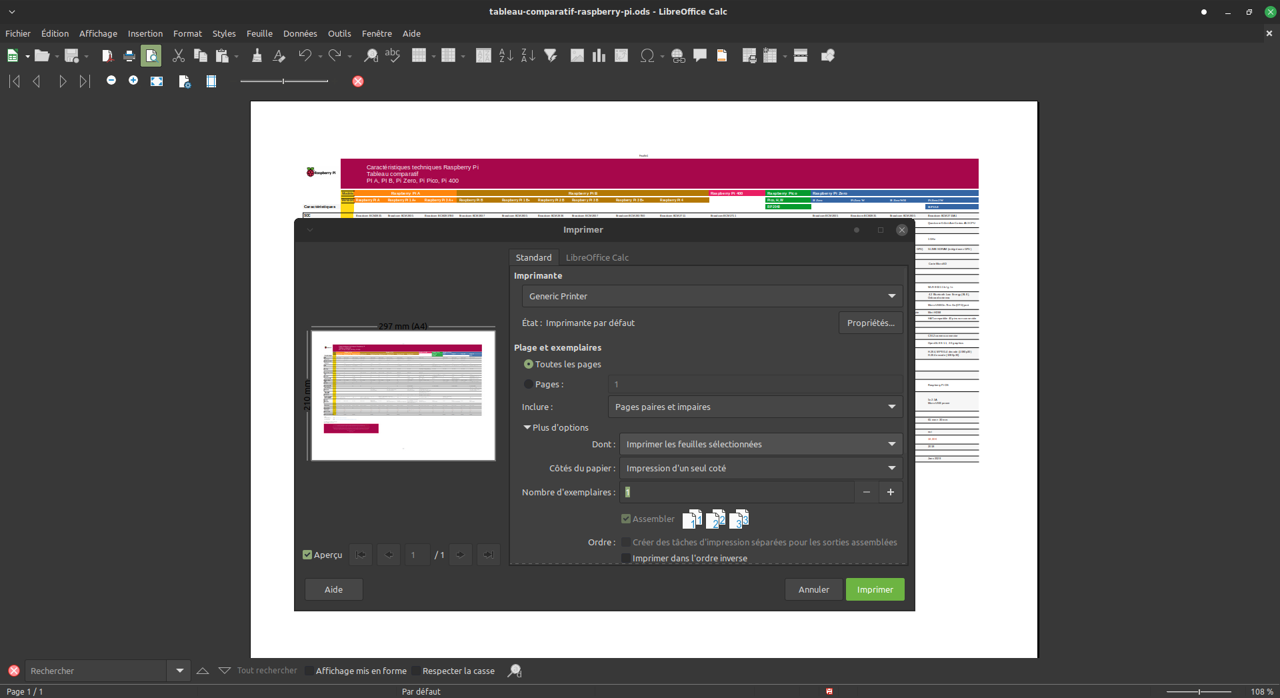Click the Imprimer button
This screenshot has width=1280, height=698.
[x=875, y=589]
